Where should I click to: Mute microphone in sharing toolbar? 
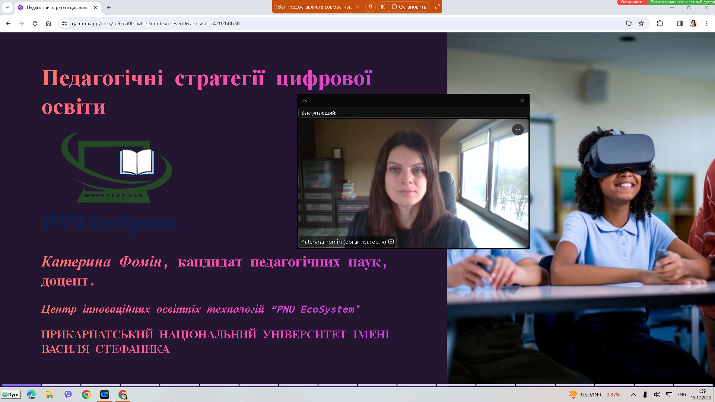pyautogui.click(x=370, y=7)
